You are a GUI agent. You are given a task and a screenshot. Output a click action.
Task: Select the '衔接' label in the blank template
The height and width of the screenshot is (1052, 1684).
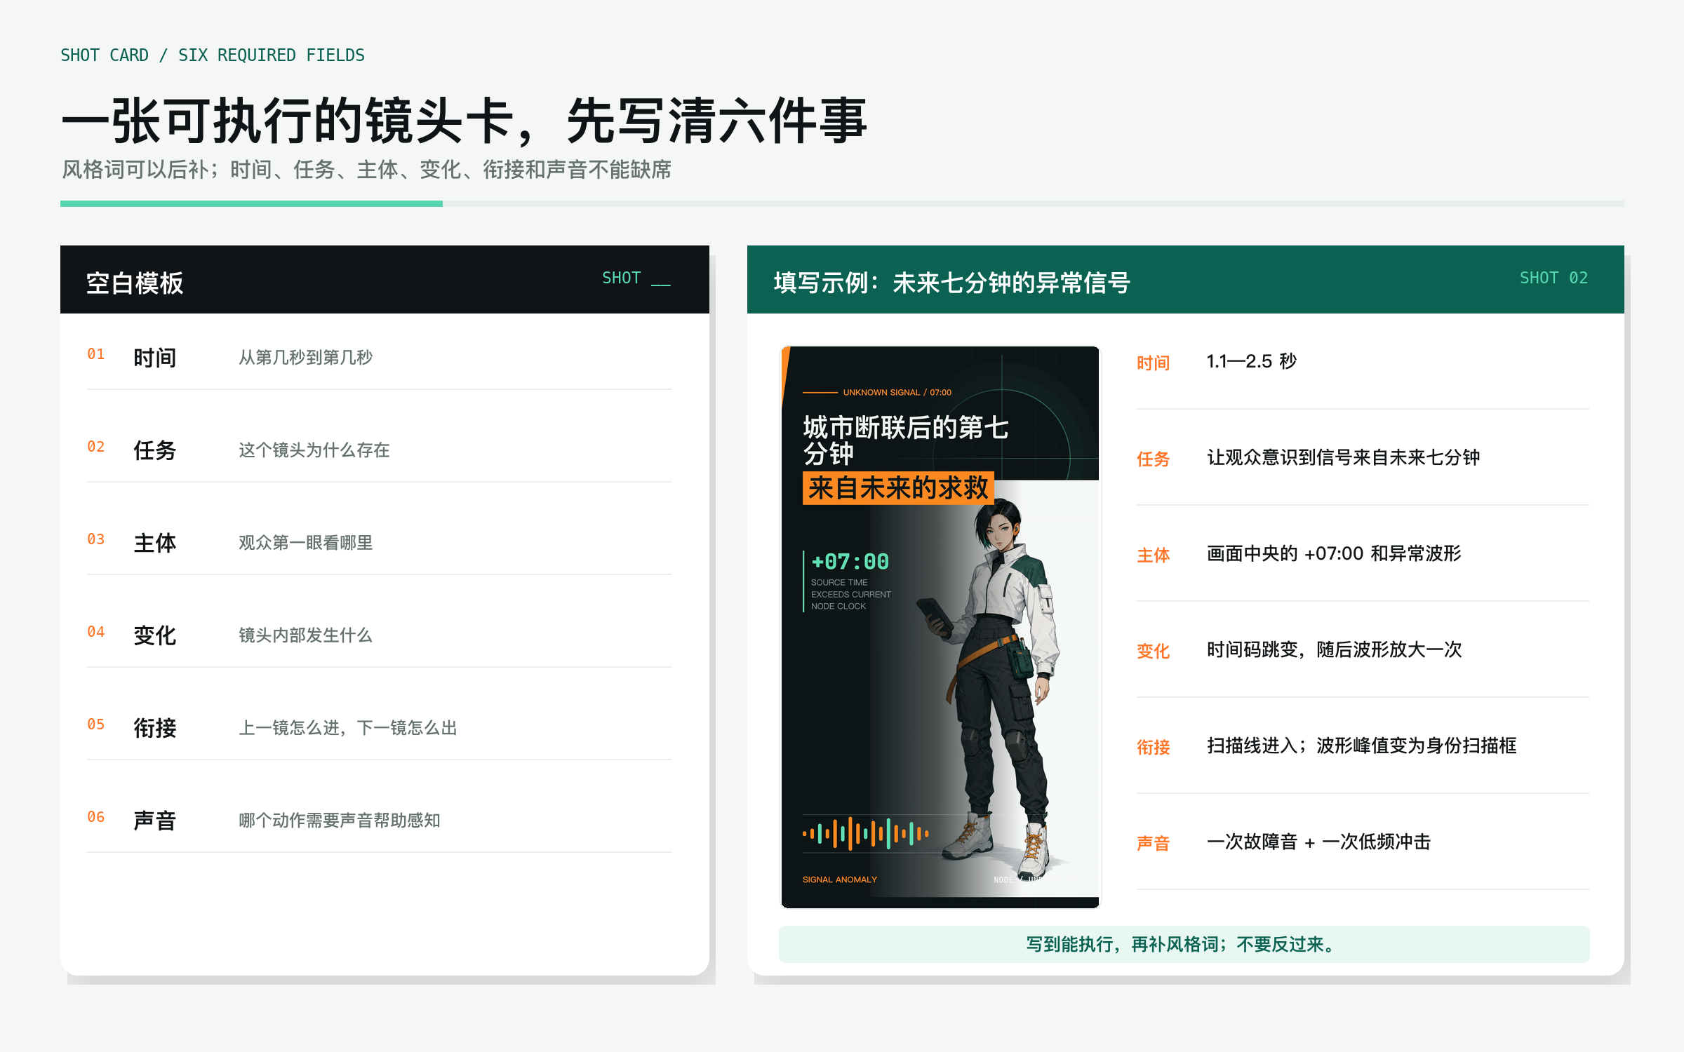click(155, 728)
